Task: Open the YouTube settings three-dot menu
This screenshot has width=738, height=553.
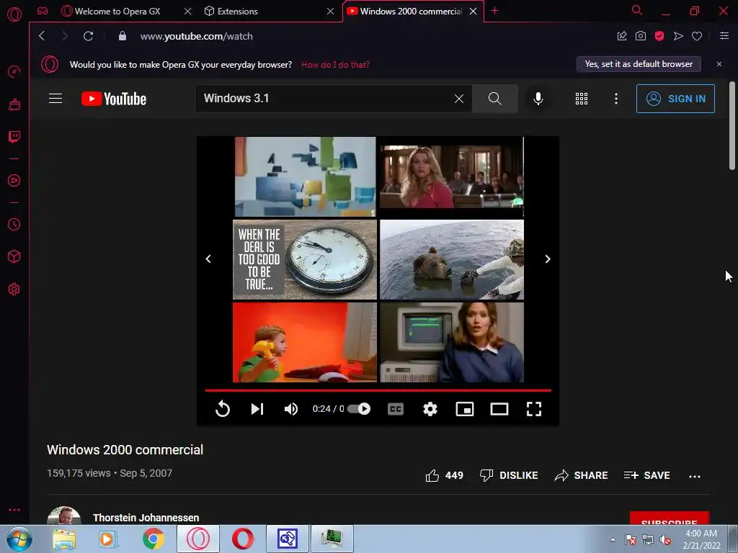Action: click(x=616, y=98)
